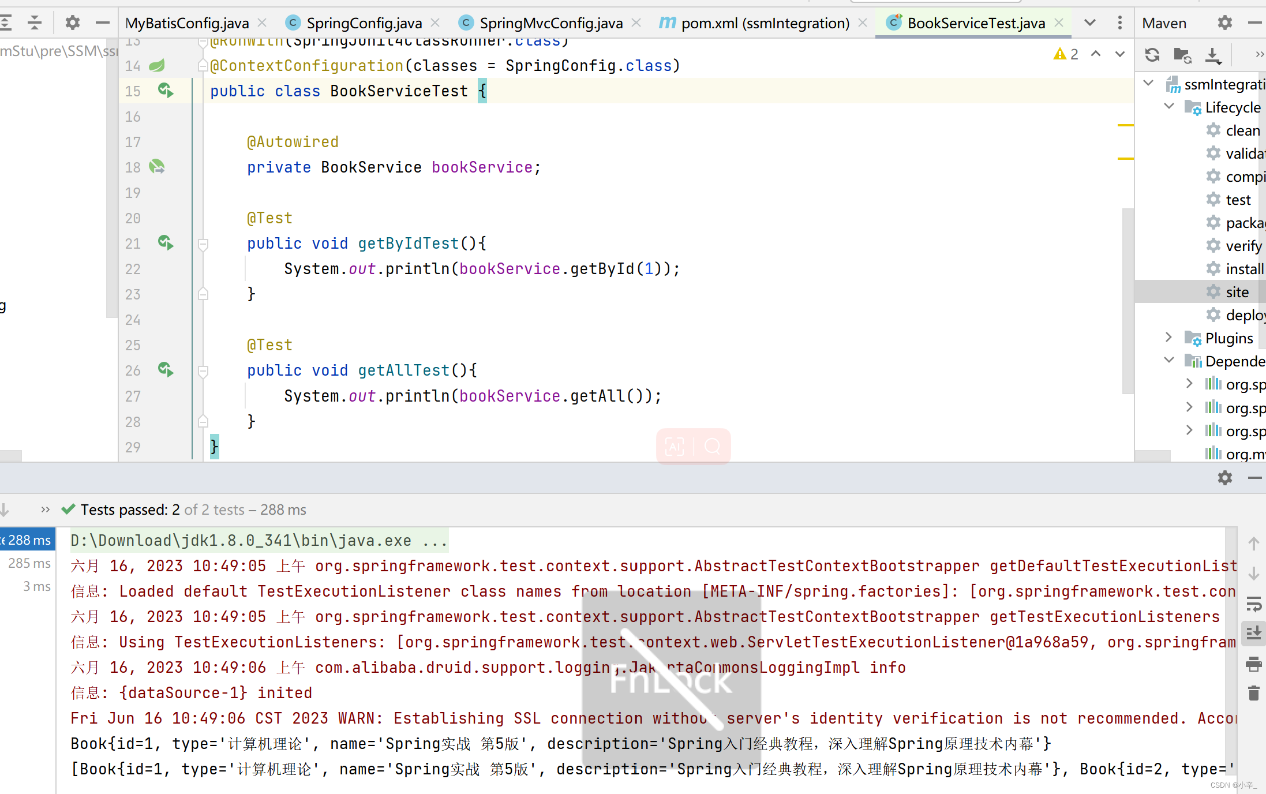Switch to the pom.xml (ssmIntegration) tab

coord(765,23)
